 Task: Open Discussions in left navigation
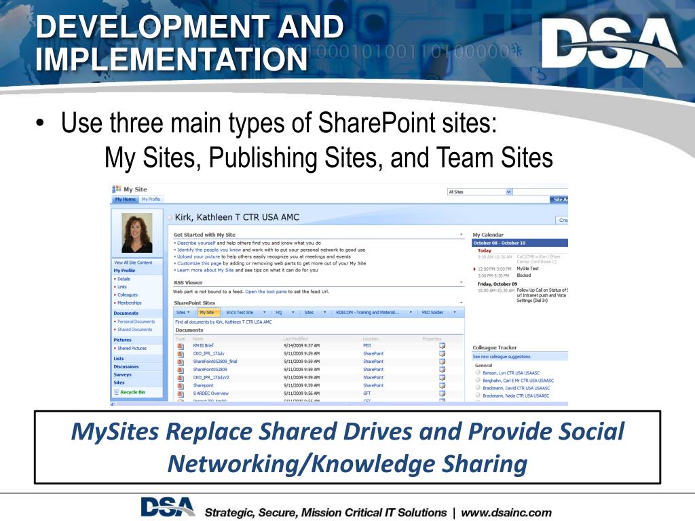(x=126, y=367)
